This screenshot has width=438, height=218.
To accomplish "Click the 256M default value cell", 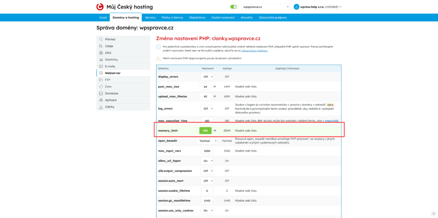I will 227,131.
